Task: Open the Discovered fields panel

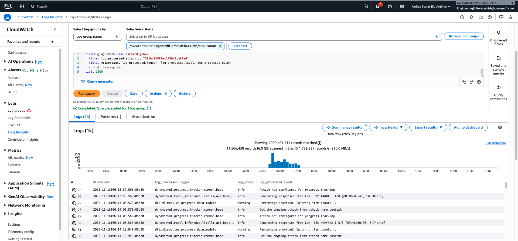Action: tap(498, 38)
